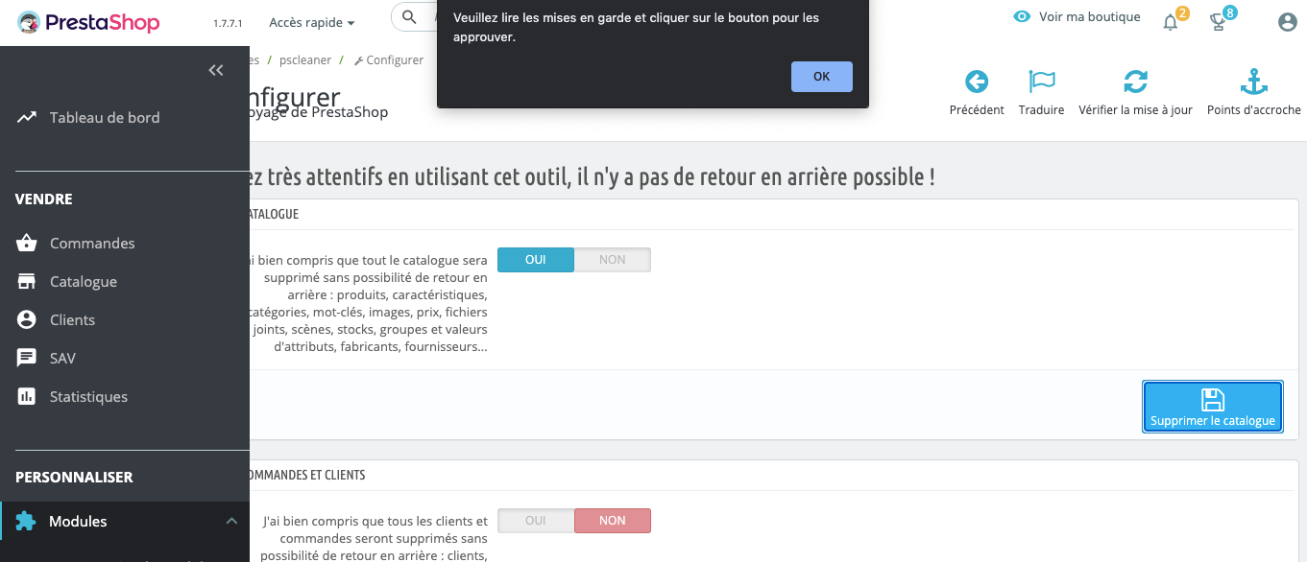This screenshot has height=562, width=1307.
Task: Click the Traduire label
Action: (1042, 109)
